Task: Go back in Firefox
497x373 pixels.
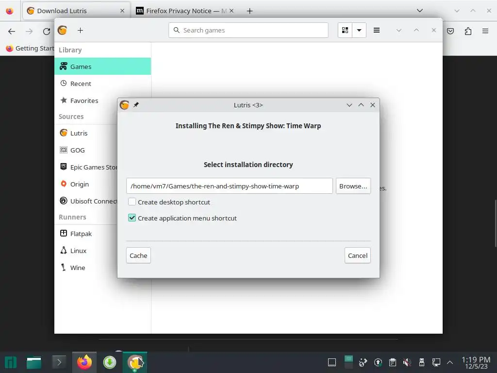Action: point(12,31)
